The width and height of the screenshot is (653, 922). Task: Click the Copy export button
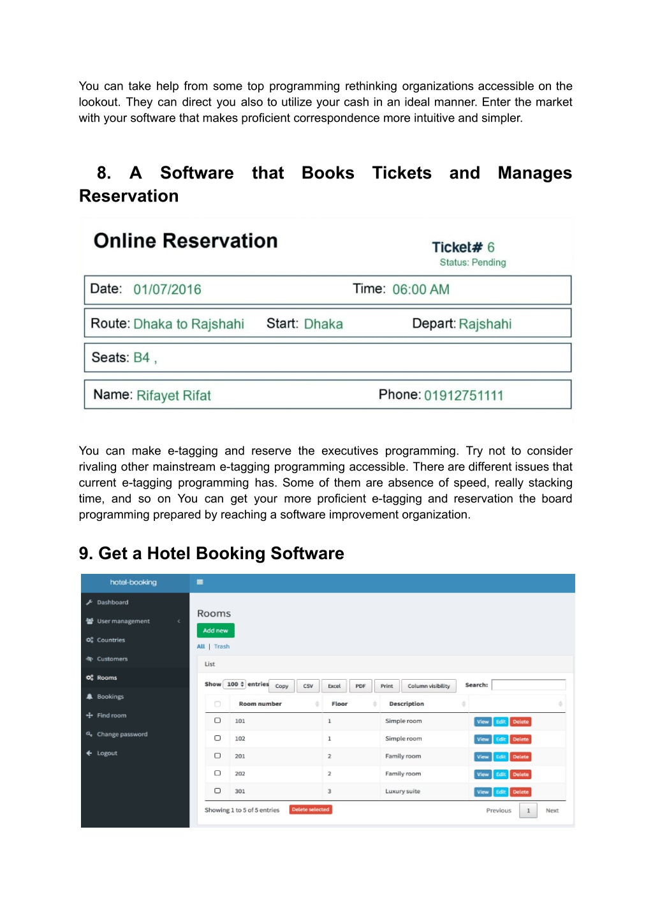click(282, 686)
